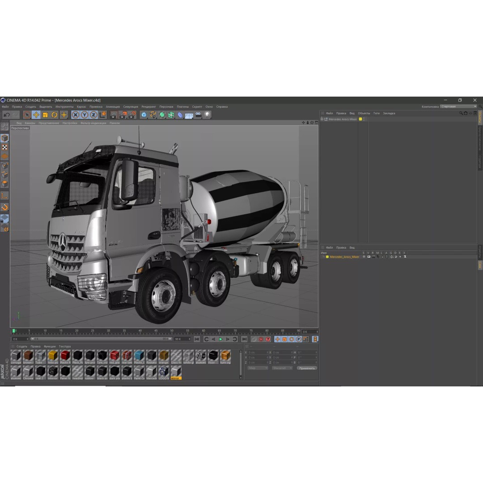
Task: Click Render to Picture Viewer icon
Action: click(123, 115)
